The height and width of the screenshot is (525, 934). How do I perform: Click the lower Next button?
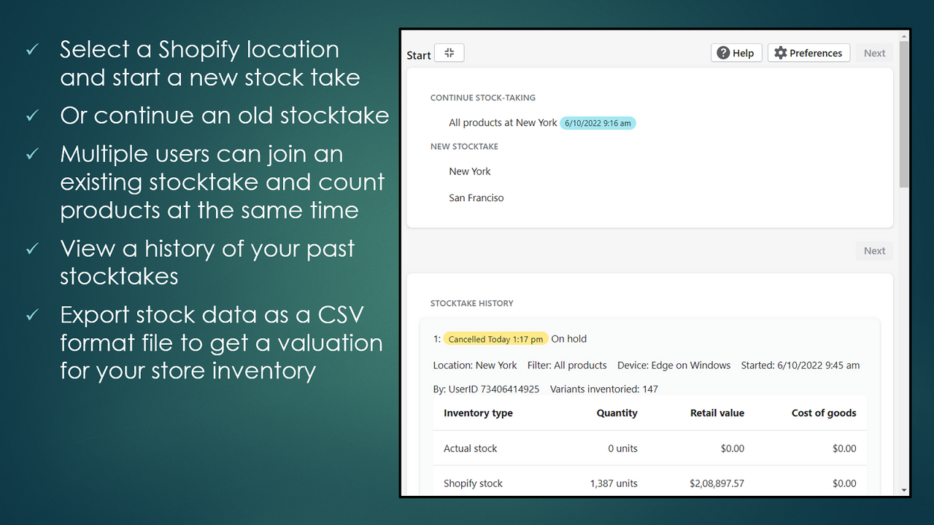coord(874,250)
